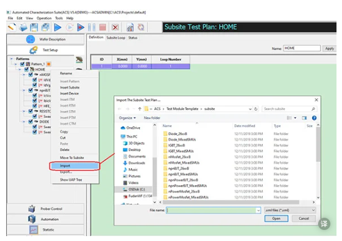The height and width of the screenshot is (241, 342).
Task: Click the red Stop square toolbar icon
Action: pos(103,28)
